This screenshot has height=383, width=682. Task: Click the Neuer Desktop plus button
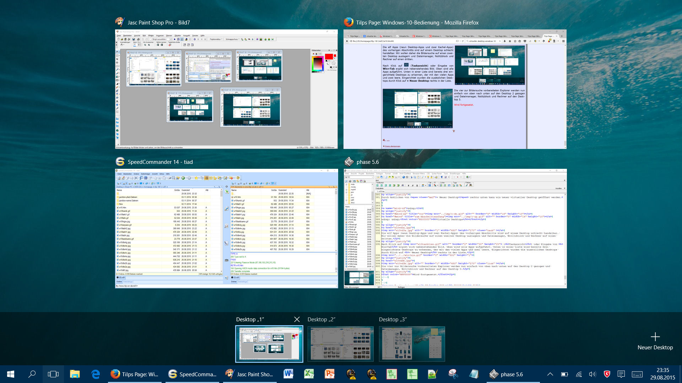(655, 337)
